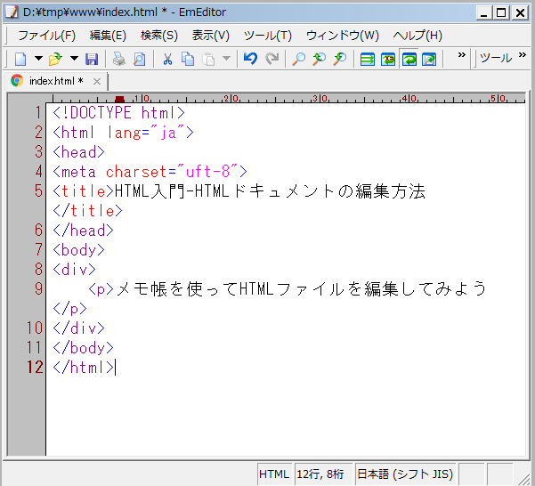This screenshot has width=535, height=486.
Task: Click the New file icon
Action: pyautogui.click(x=20, y=59)
